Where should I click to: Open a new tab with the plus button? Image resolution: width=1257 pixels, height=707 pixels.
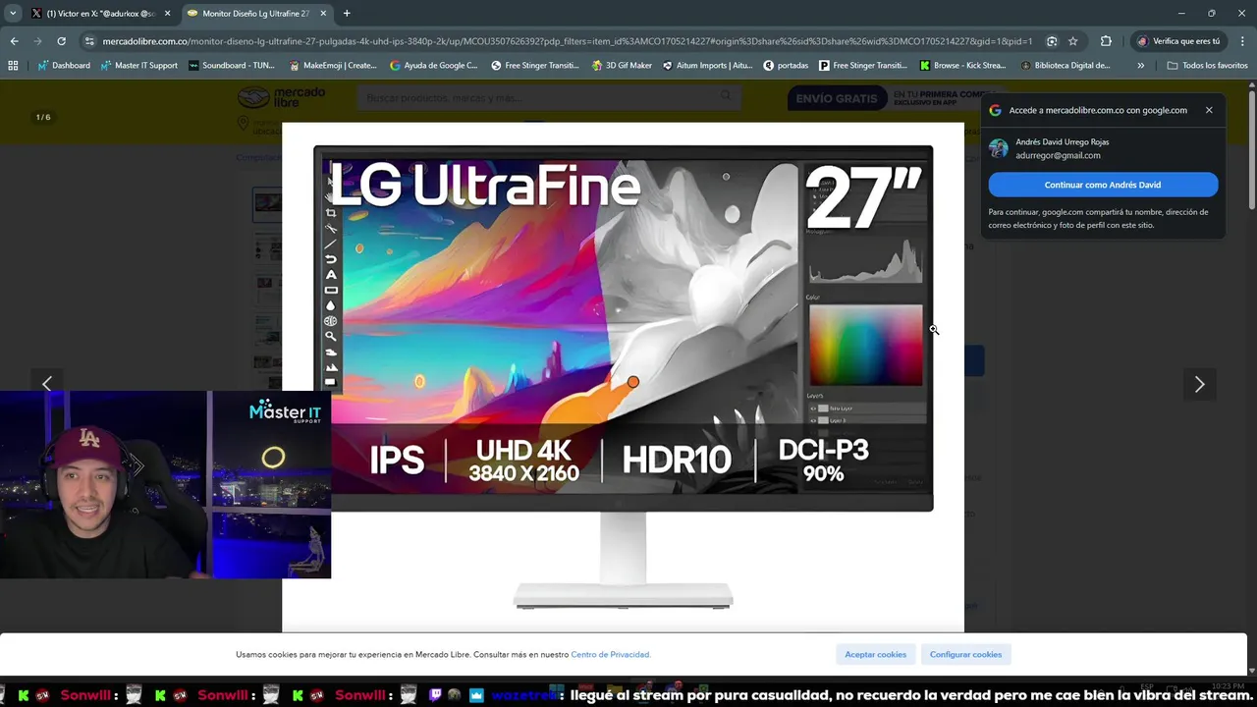[x=347, y=14]
